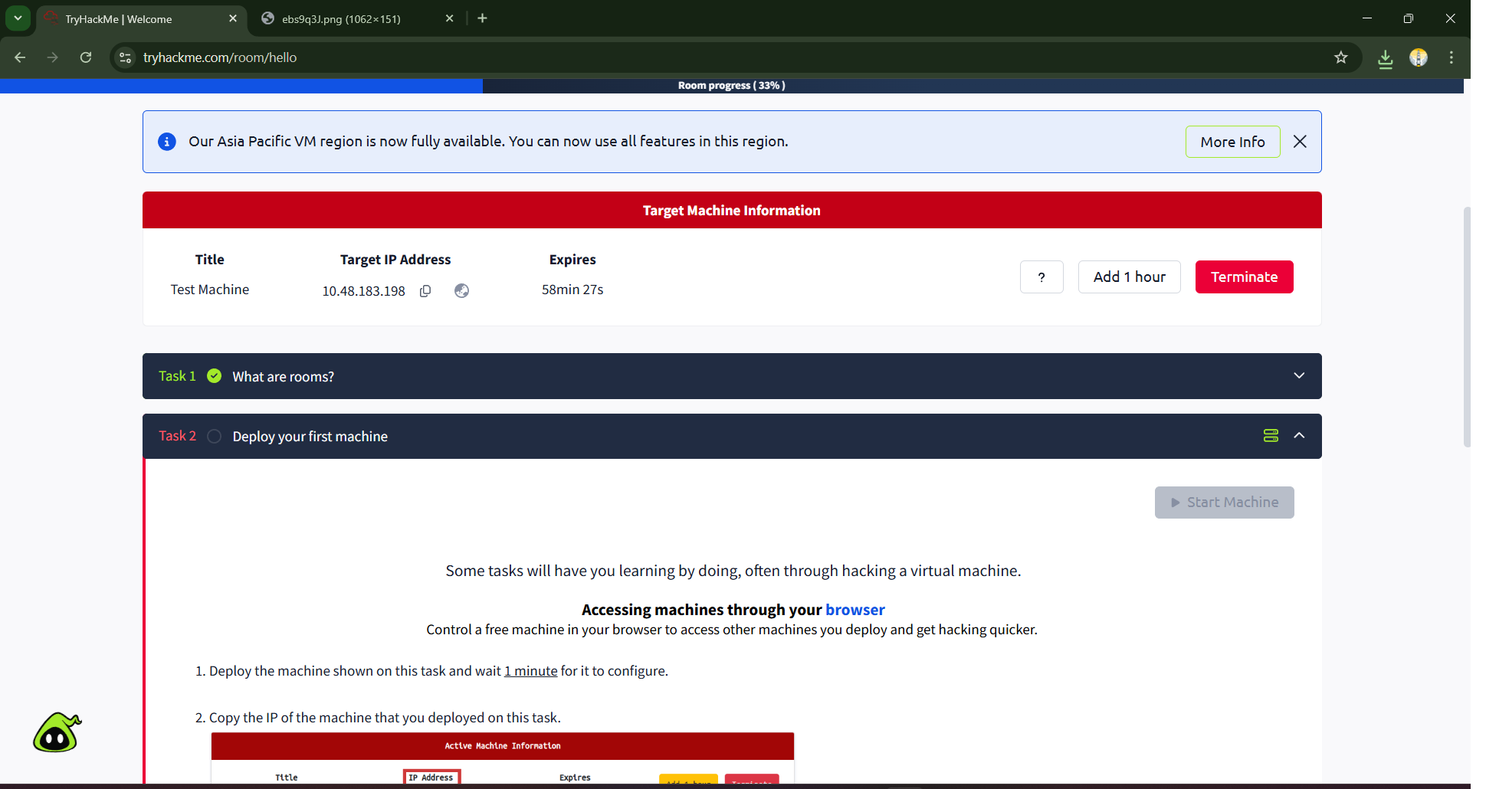Open target IP in browser globe icon
The image size is (1486, 789).
point(461,291)
